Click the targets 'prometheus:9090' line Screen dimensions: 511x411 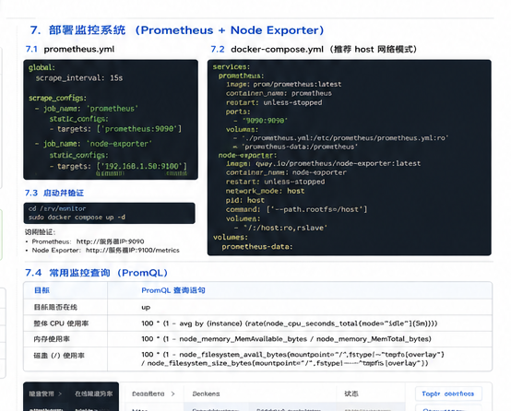(x=115, y=129)
